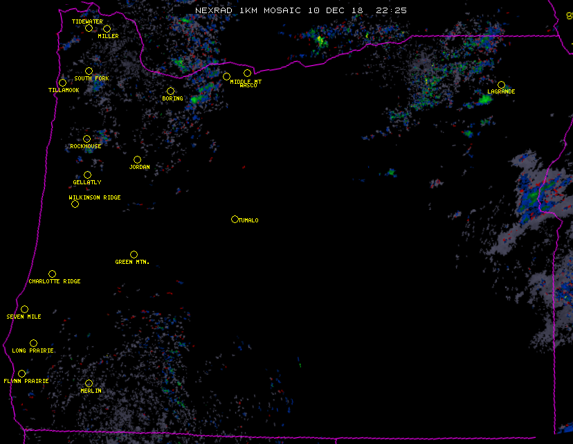Screen dimensions: 573x444
Task: Select the LaGrande station circle marker
Action: tap(501, 85)
